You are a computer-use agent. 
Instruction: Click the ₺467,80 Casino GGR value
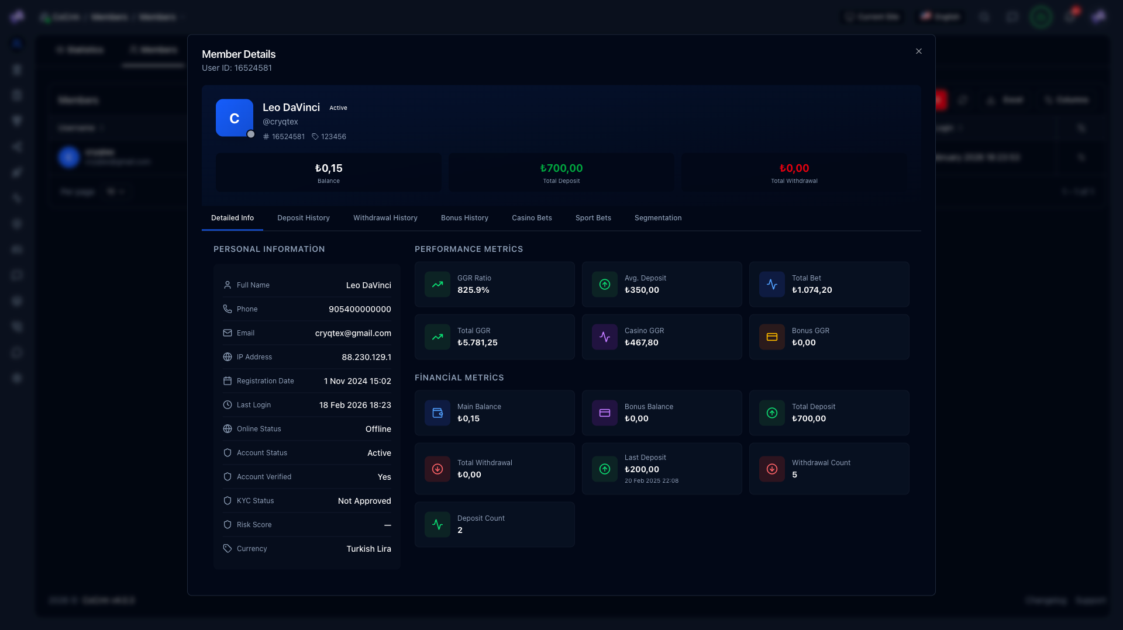coord(642,342)
